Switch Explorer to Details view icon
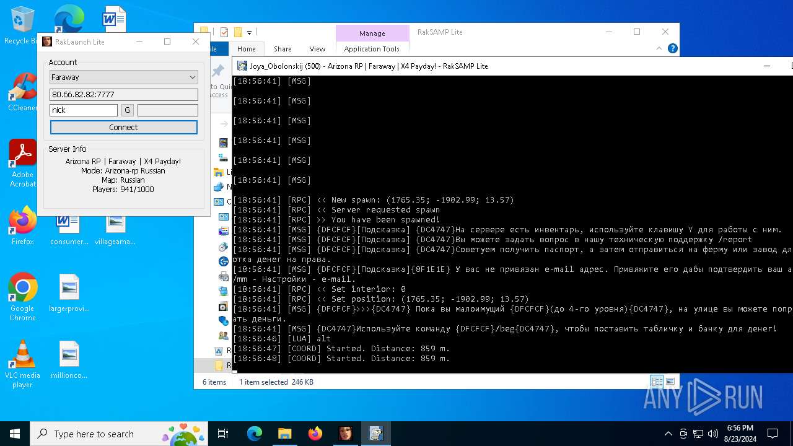The height and width of the screenshot is (446, 793). pos(657,382)
